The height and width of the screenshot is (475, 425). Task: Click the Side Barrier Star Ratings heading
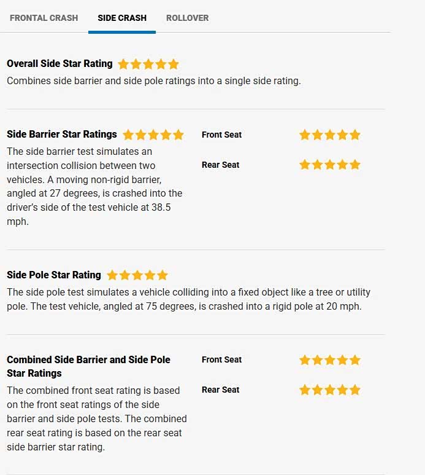coord(61,134)
